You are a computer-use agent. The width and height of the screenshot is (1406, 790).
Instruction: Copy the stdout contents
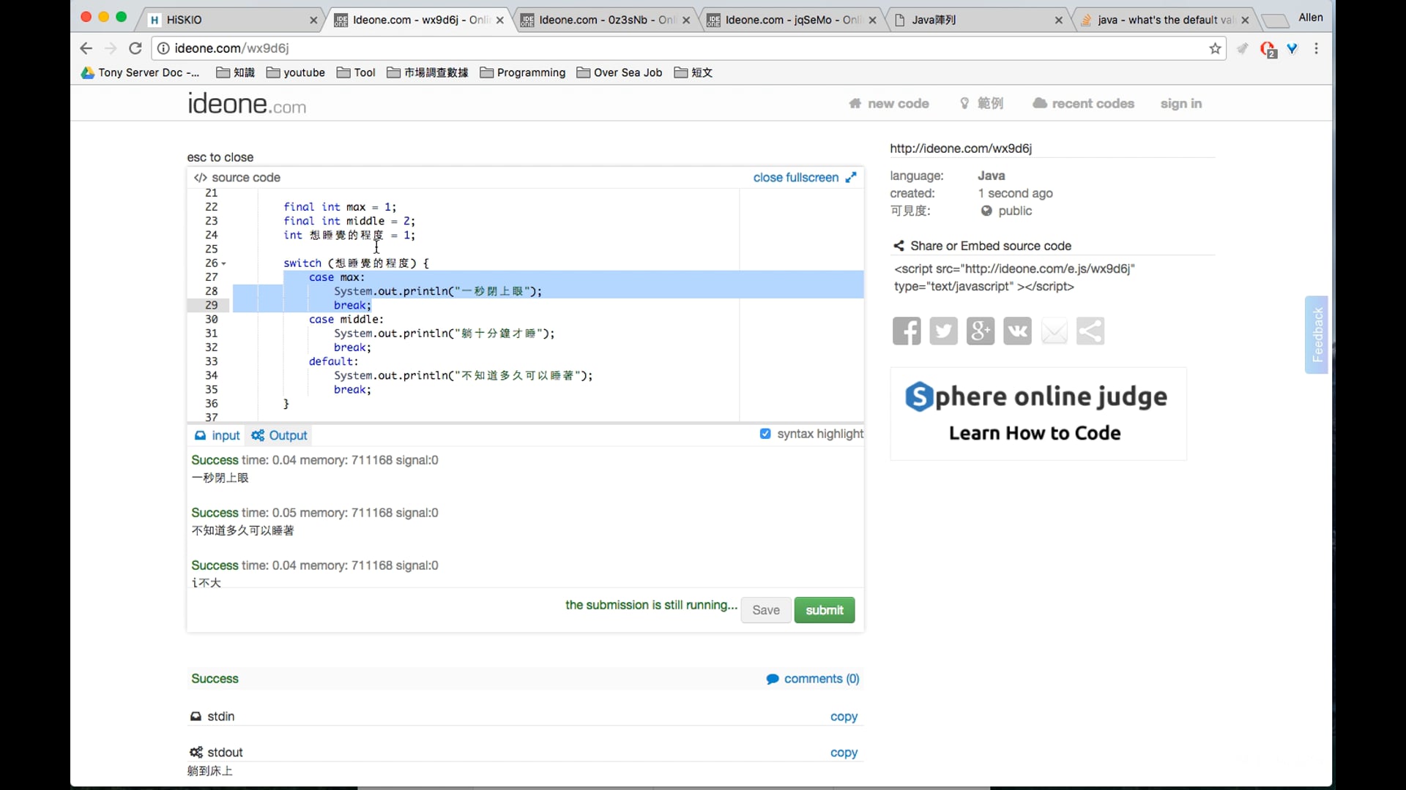pos(844,753)
